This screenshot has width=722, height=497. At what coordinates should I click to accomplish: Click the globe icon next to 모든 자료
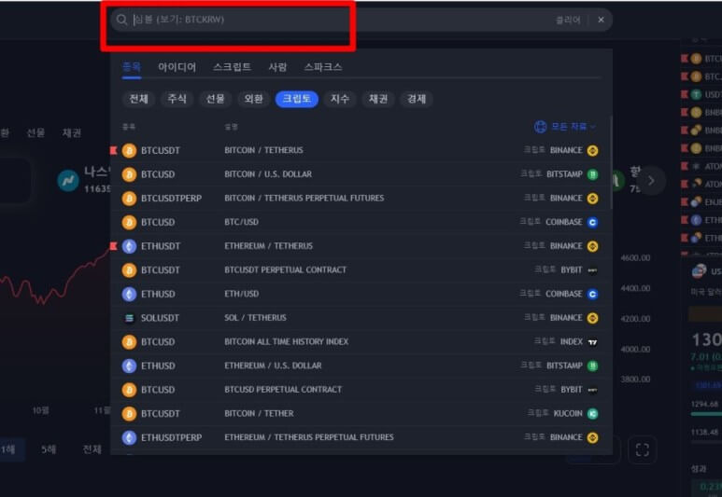(x=540, y=127)
